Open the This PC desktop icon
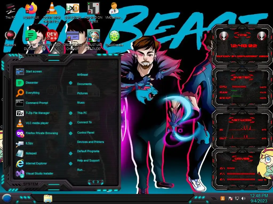Screen dimensions: 273x204 [x=10, y=11]
